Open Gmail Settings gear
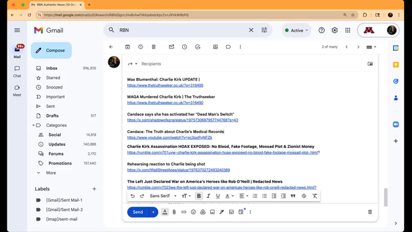This screenshot has width=412, height=232. [335, 30]
